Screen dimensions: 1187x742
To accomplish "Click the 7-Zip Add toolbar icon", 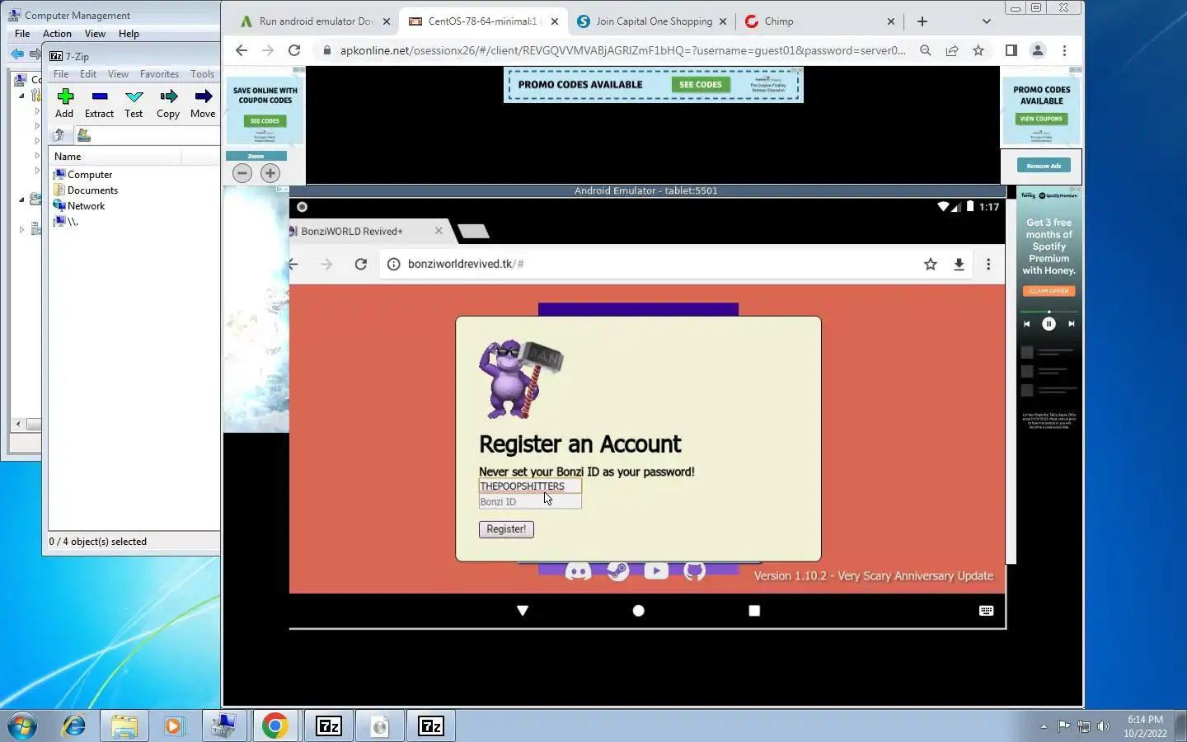I will coord(65,97).
